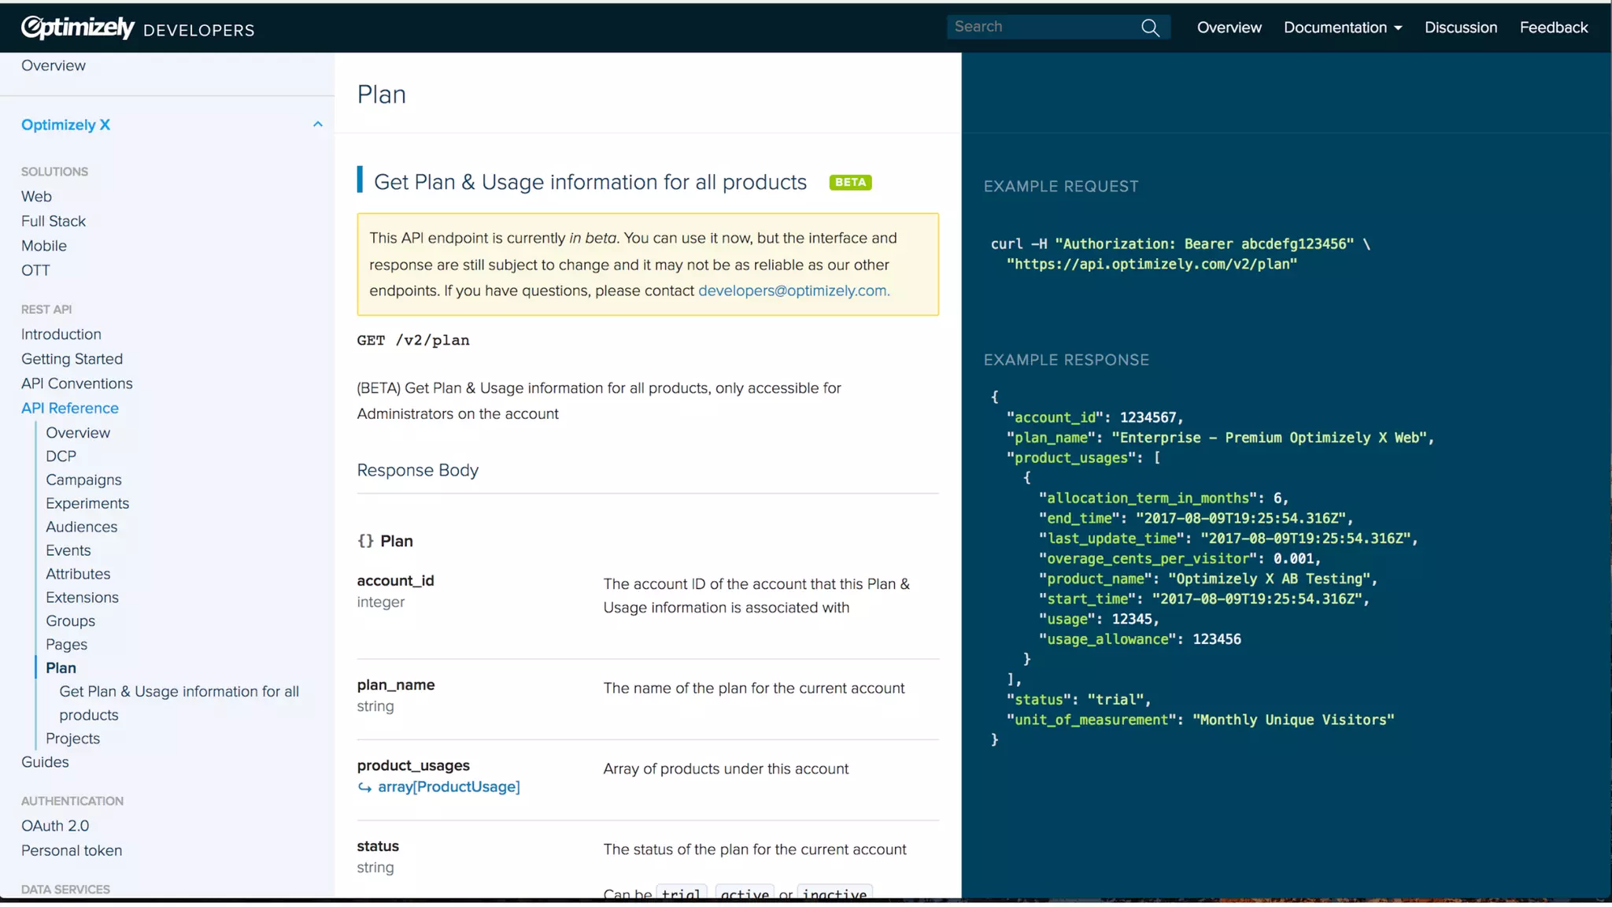The image size is (1612, 907).
Task: Select Experiments in API Reference list
Action: pos(87,503)
